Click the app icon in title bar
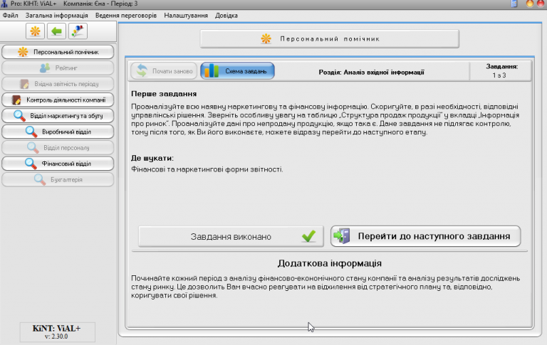Viewport: 547px width, 345px height. [x=4, y=4]
